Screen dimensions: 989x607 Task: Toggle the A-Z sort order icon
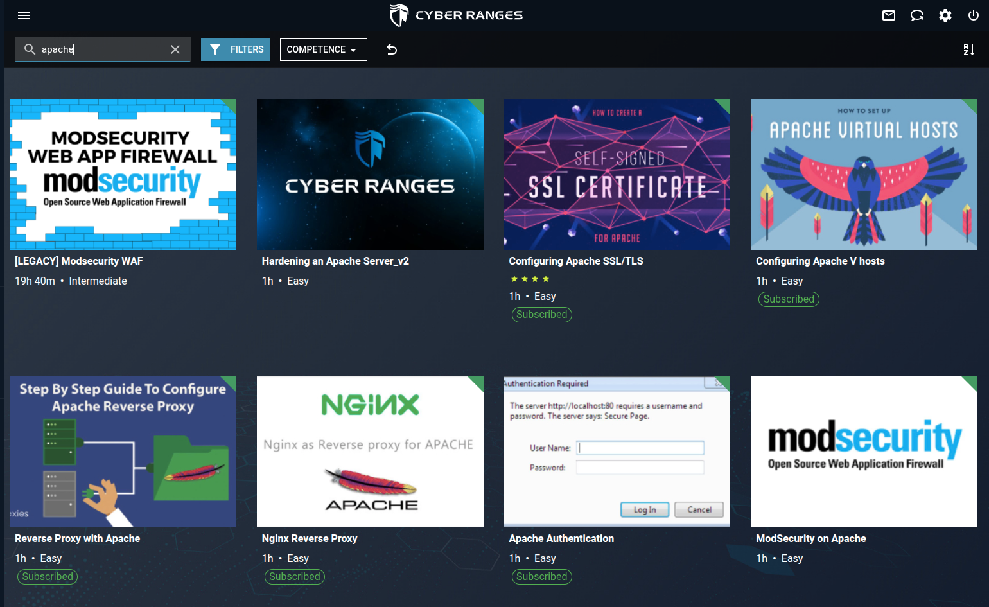(969, 49)
